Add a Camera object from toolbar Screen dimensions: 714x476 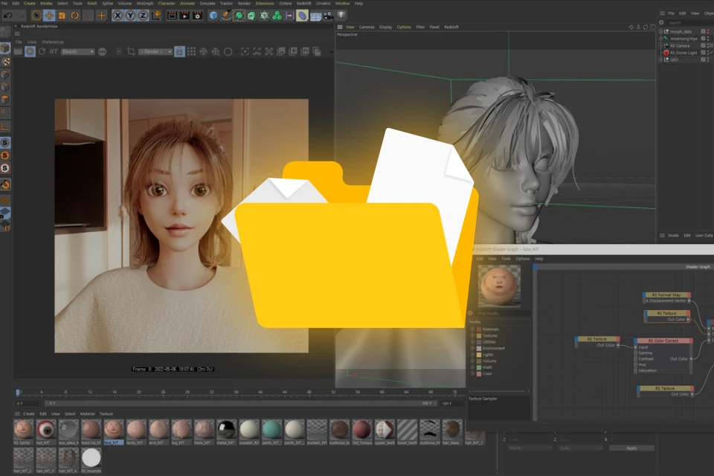[328, 16]
